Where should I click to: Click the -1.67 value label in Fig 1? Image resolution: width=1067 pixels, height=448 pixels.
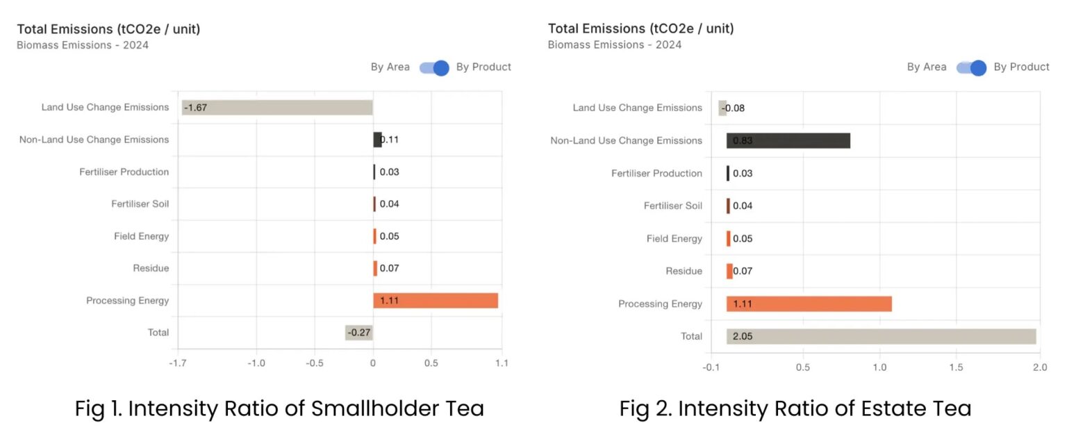pos(197,107)
